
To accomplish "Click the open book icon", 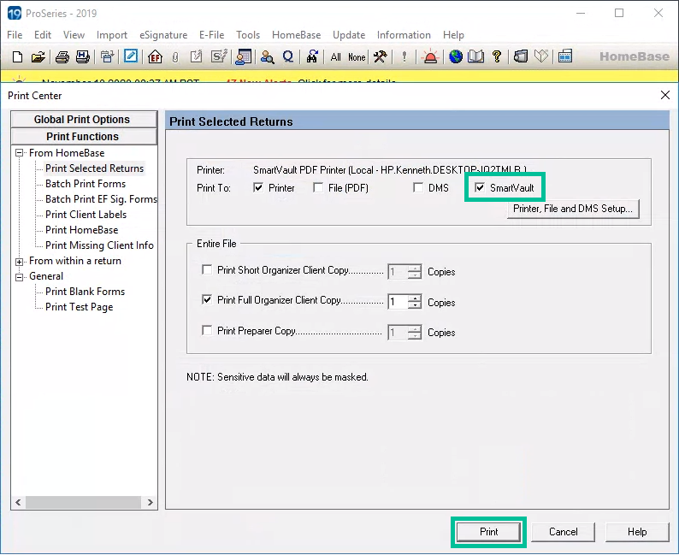I will 476,56.
